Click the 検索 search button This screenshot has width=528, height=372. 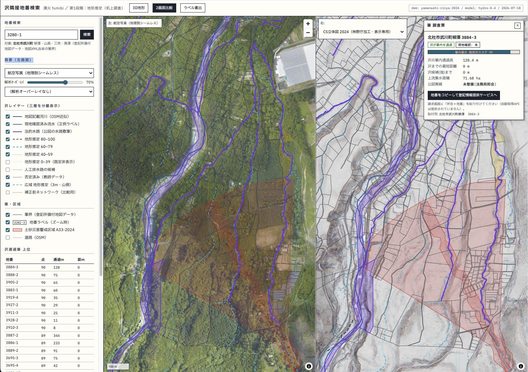(87, 34)
